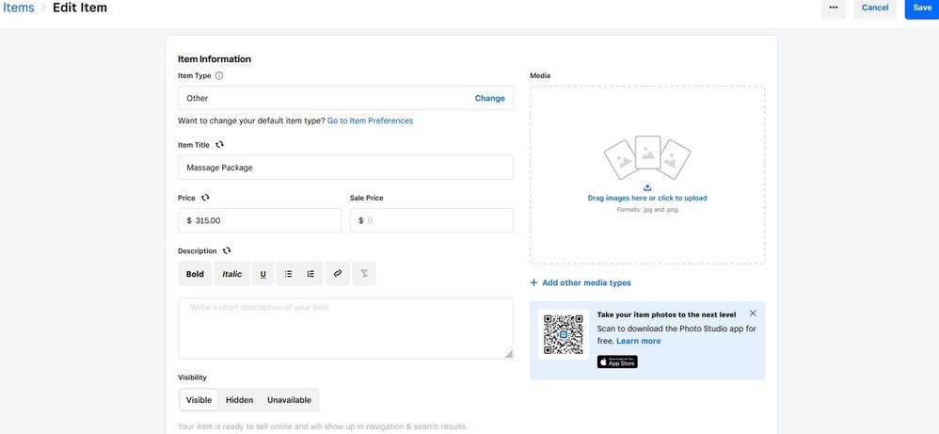Set visibility to Hidden
The width and height of the screenshot is (939, 434).
point(240,400)
